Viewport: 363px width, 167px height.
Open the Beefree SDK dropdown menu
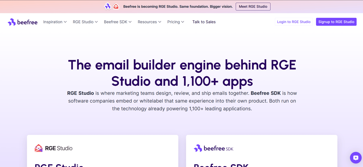(x=118, y=22)
